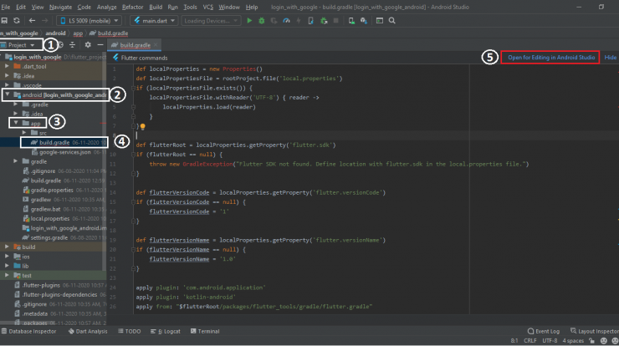Viewport: 619px width, 346px height.
Task: Click the Project Structure window icon
Action: 380,21
